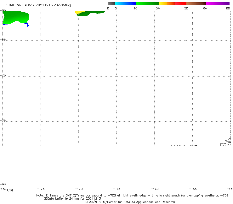Click the longitude label -170

pos(79,189)
